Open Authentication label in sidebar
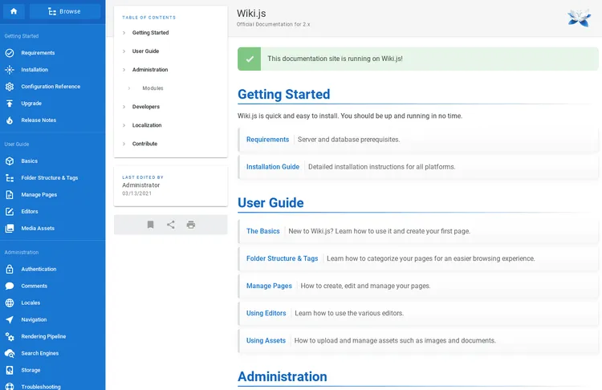 (39, 270)
